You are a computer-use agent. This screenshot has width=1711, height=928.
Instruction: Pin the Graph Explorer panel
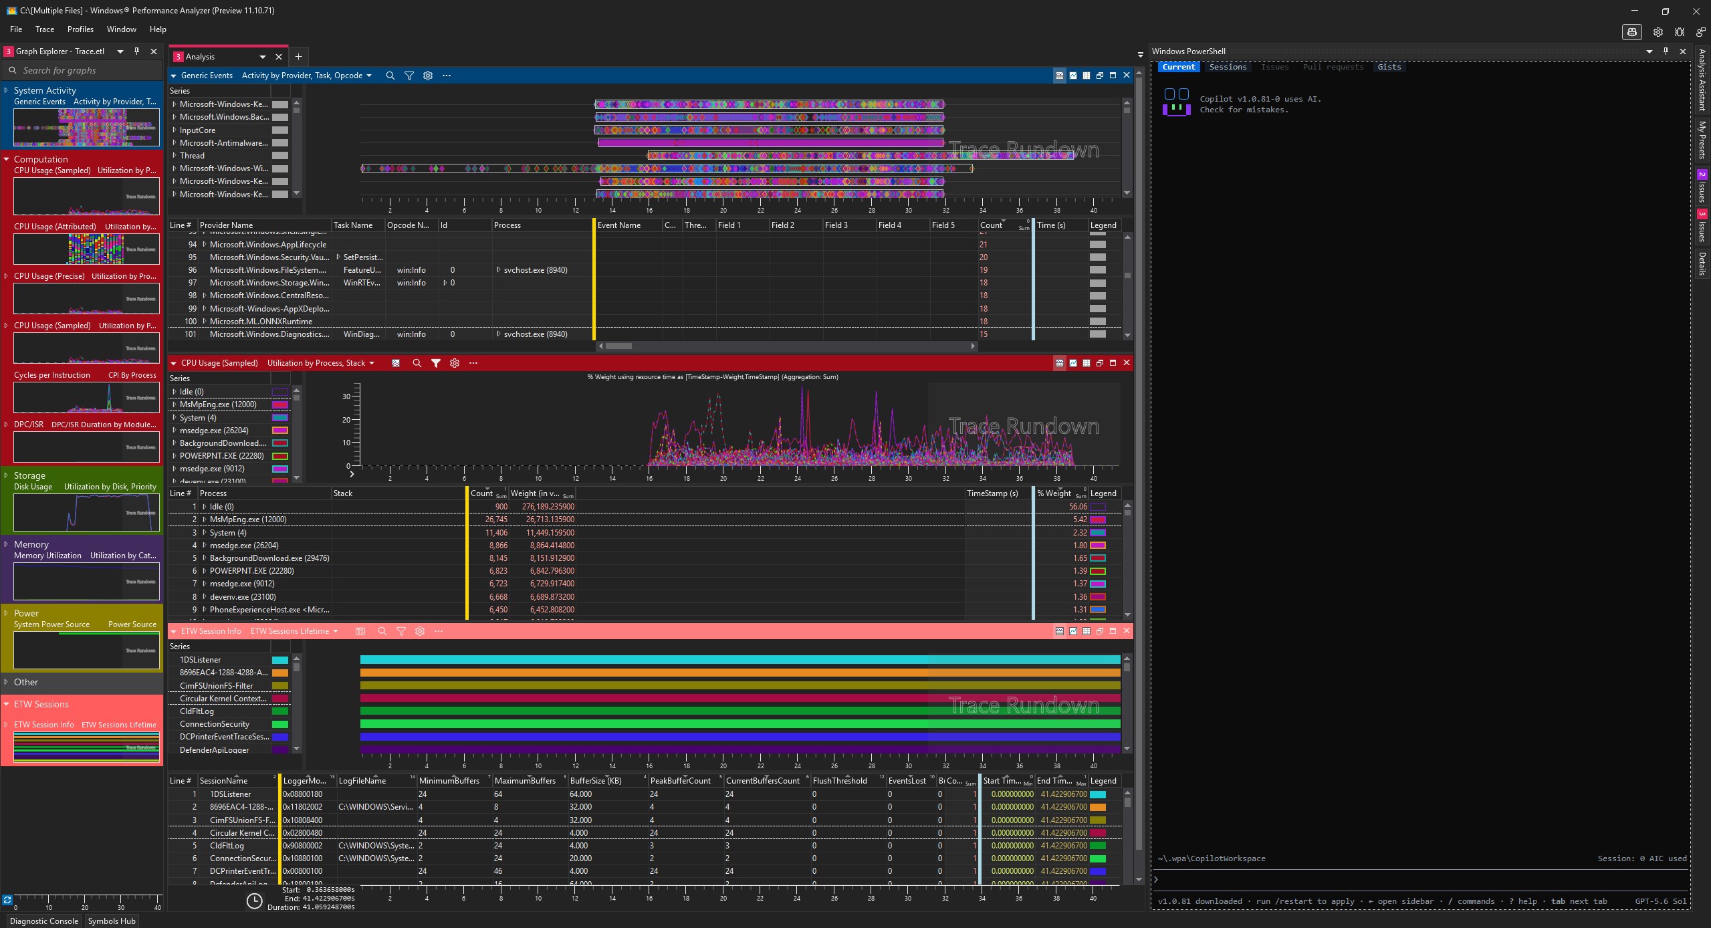tap(137, 51)
